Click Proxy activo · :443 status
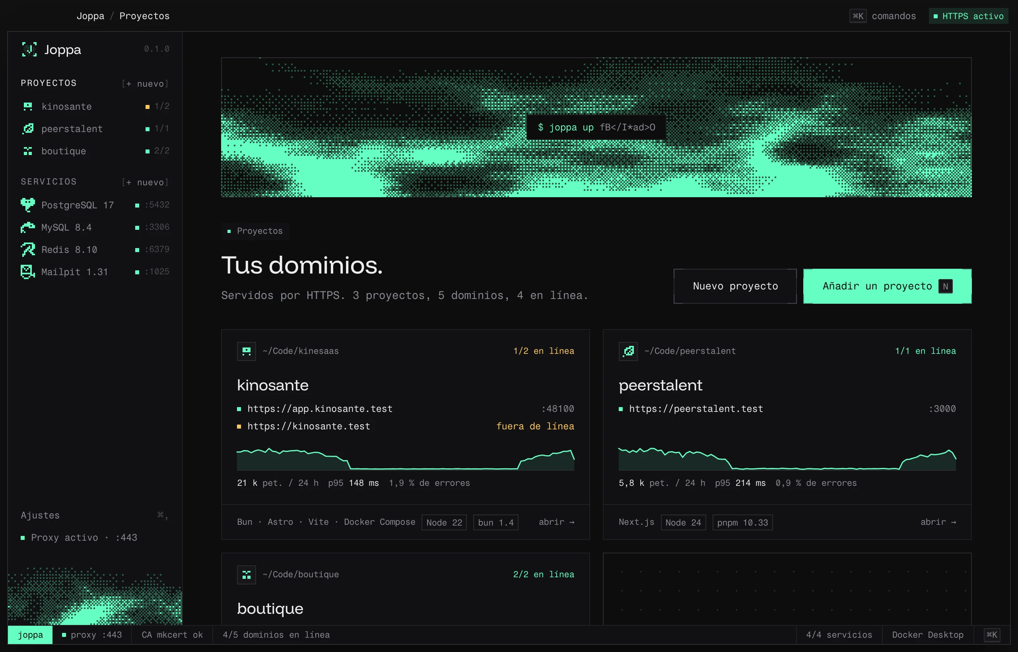The width and height of the screenshot is (1018, 652). click(x=79, y=538)
